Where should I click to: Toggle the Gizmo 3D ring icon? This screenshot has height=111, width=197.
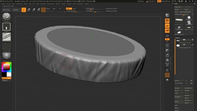(x=43, y=10)
